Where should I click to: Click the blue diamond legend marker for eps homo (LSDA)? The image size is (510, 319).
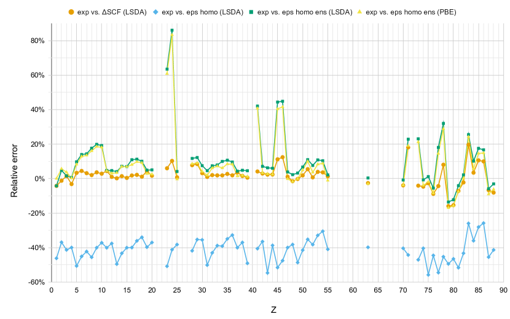coord(155,12)
